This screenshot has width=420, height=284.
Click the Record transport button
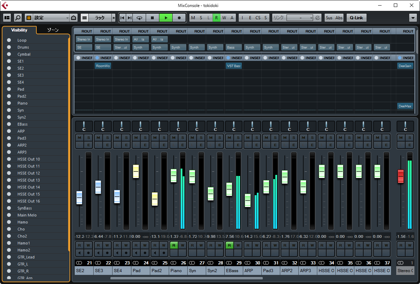(179, 18)
